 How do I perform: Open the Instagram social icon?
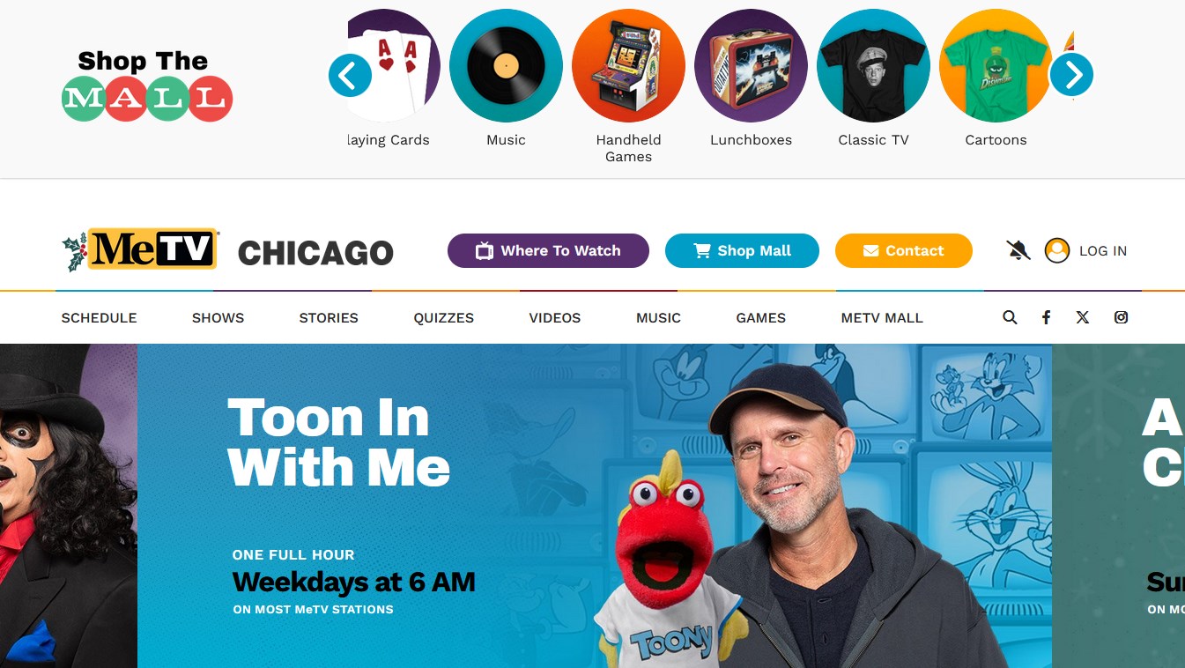pos(1121,318)
